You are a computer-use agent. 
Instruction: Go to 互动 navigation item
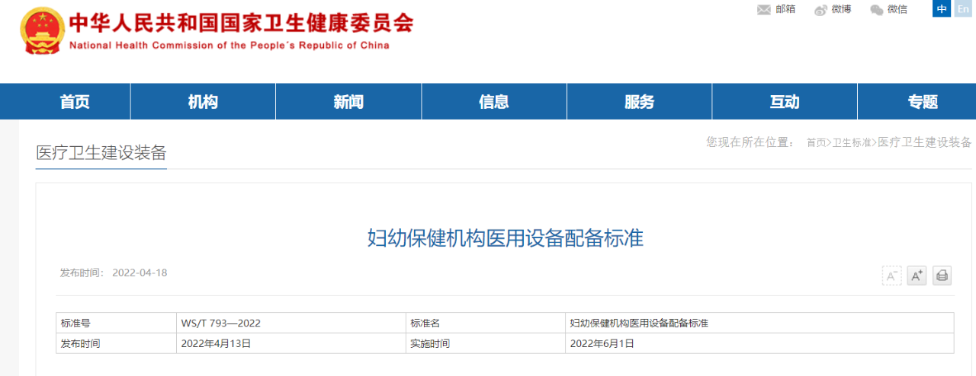pyautogui.click(x=785, y=102)
